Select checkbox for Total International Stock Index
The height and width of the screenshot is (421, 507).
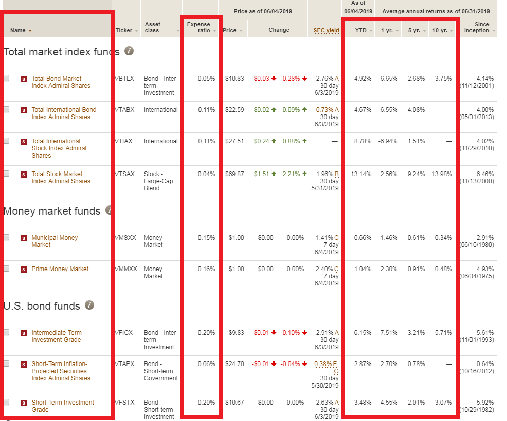7,141
